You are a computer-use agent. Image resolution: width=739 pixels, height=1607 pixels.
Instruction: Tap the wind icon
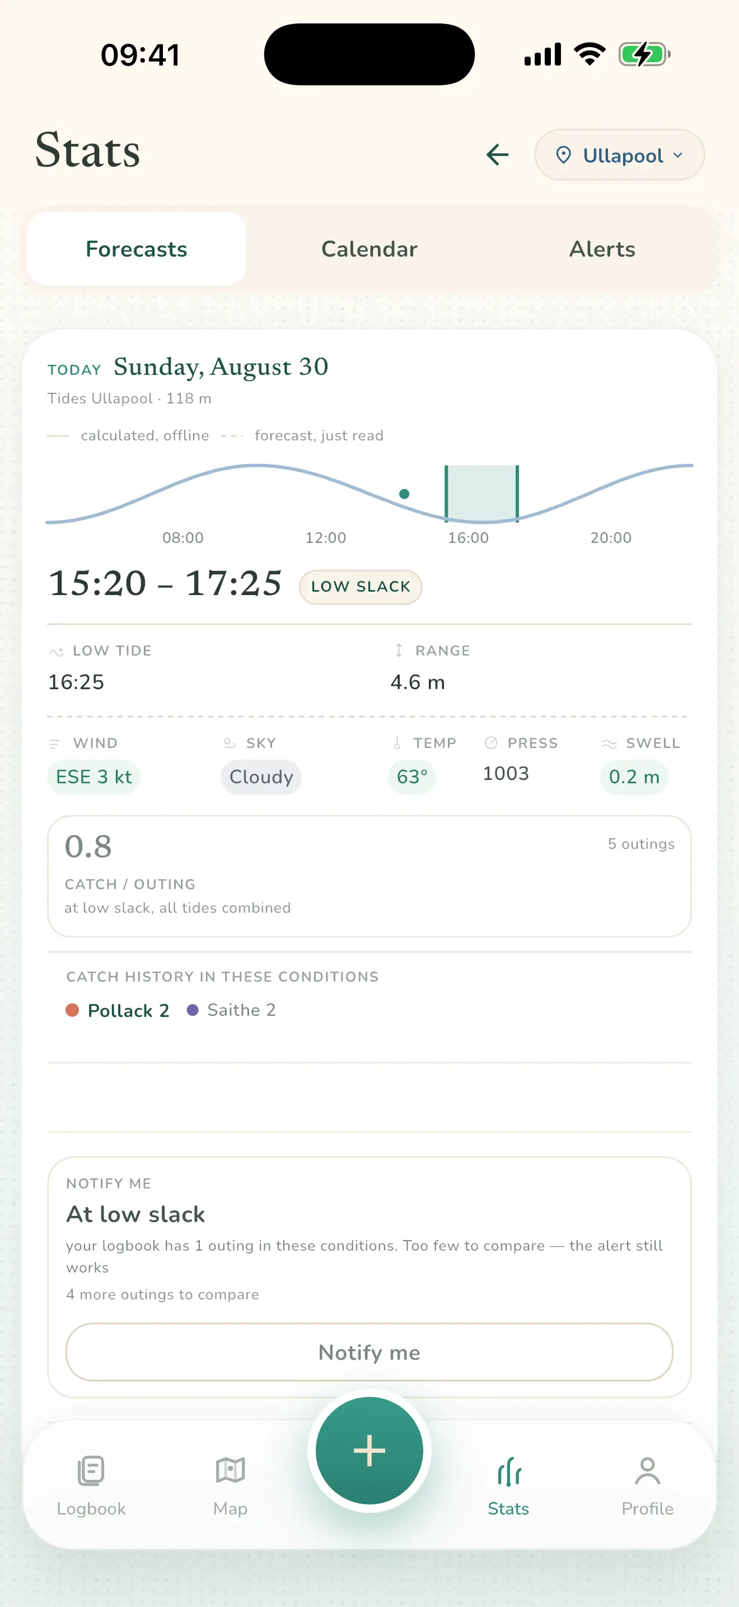pyautogui.click(x=55, y=744)
